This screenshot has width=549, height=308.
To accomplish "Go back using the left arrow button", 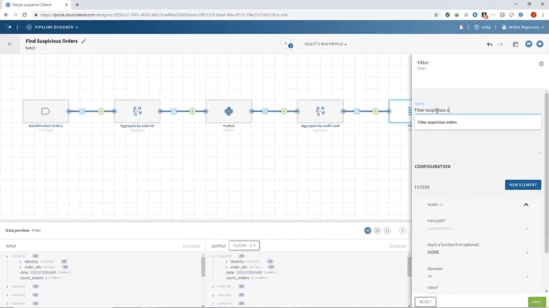I will 10,44.
